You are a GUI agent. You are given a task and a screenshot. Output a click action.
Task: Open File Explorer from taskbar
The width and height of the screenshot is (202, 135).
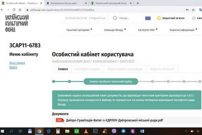(x=67, y=132)
